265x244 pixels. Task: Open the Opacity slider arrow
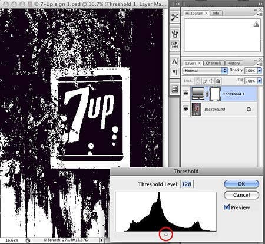click(x=260, y=71)
